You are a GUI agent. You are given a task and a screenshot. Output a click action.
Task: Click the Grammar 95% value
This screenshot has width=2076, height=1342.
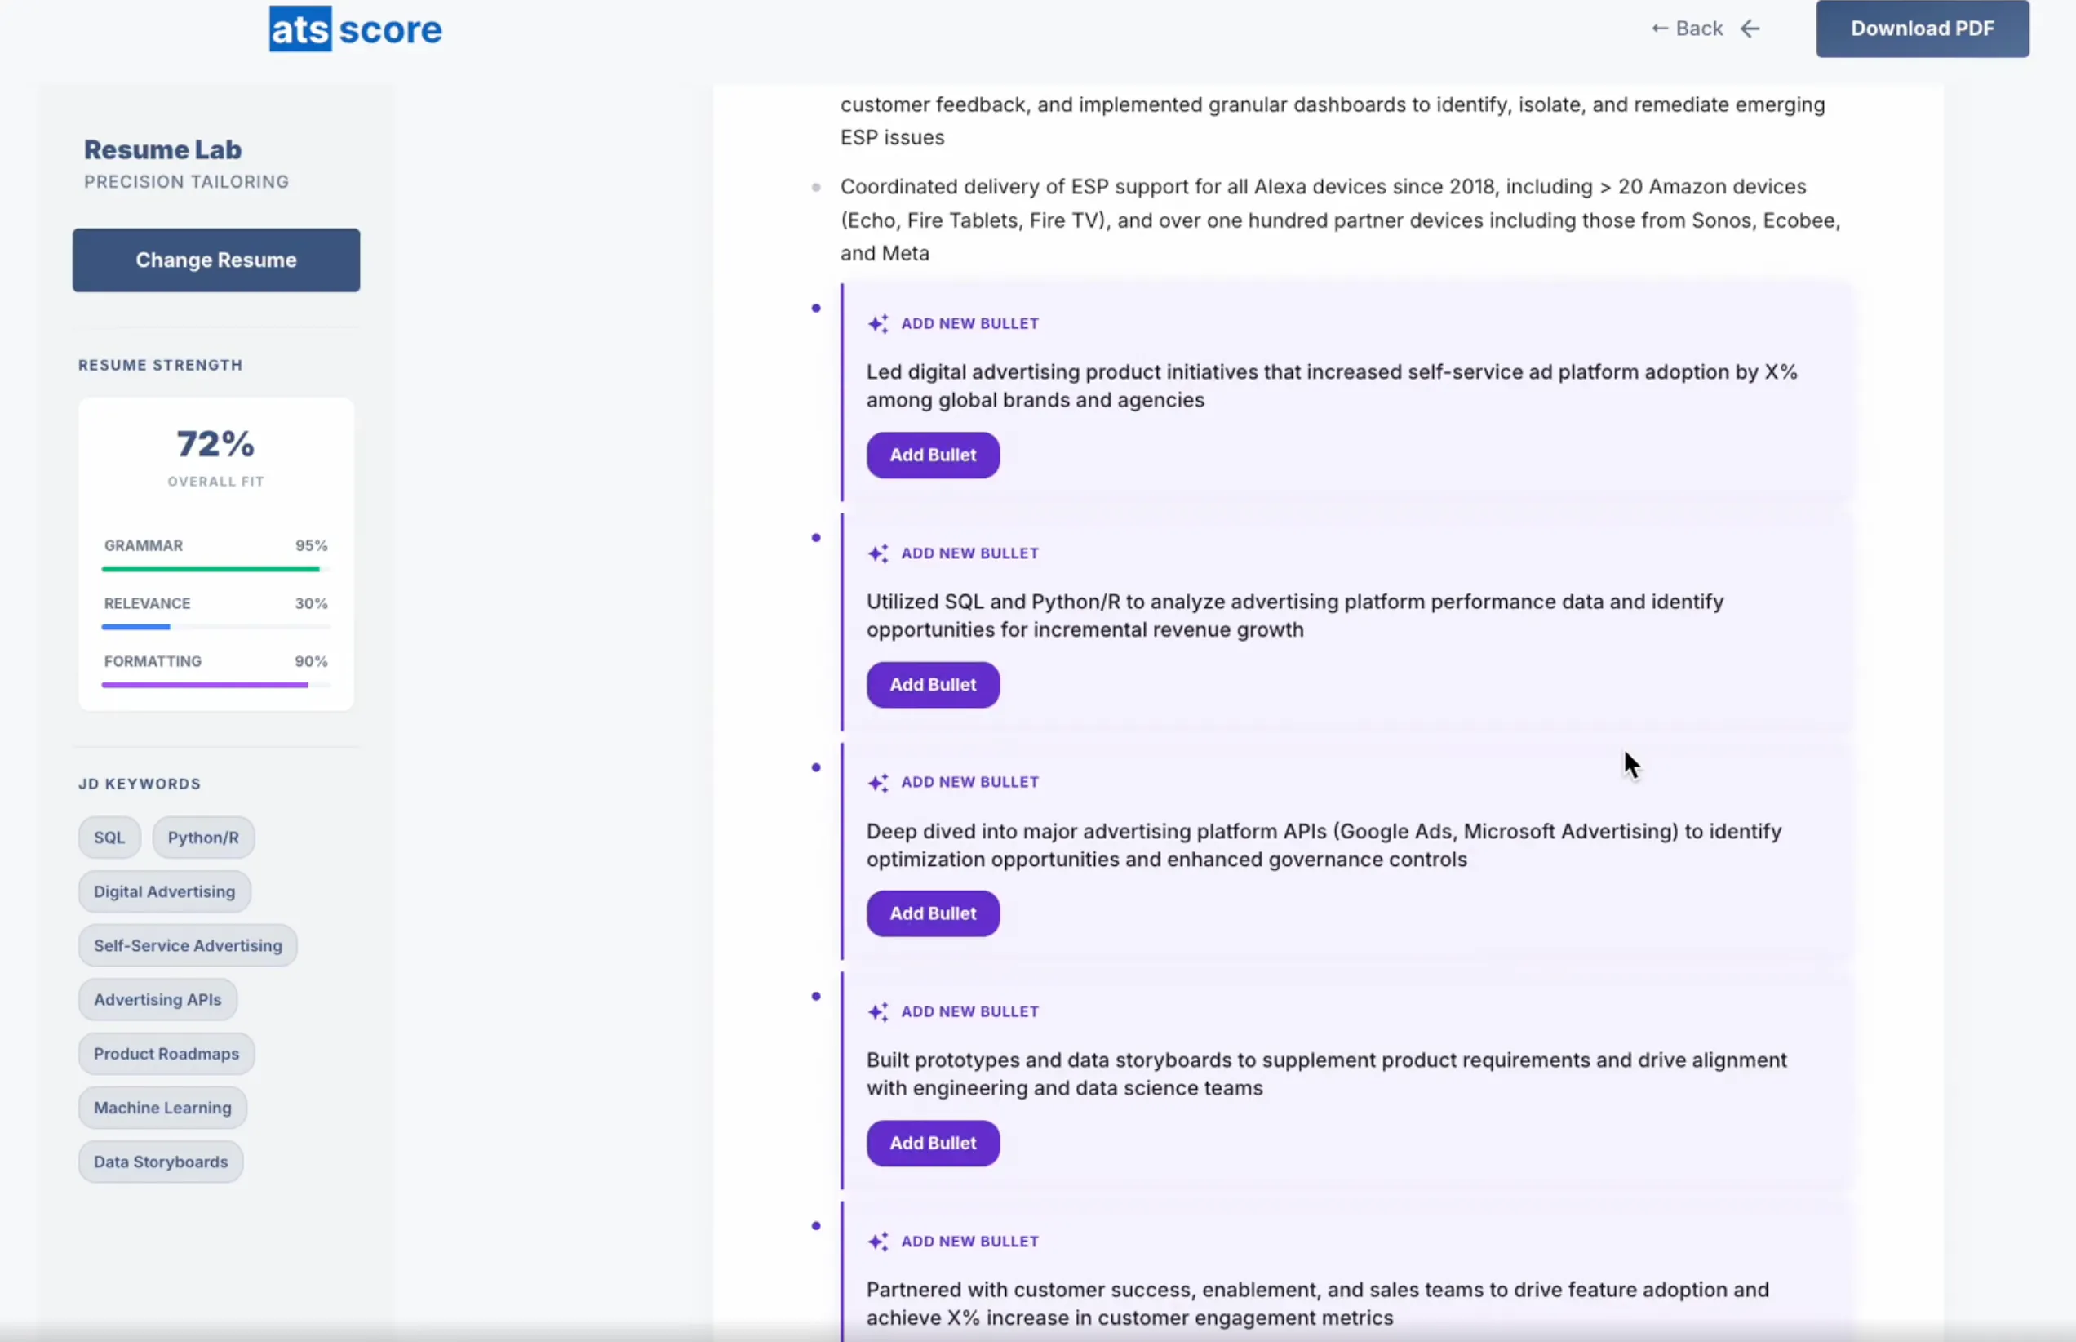[x=311, y=545]
